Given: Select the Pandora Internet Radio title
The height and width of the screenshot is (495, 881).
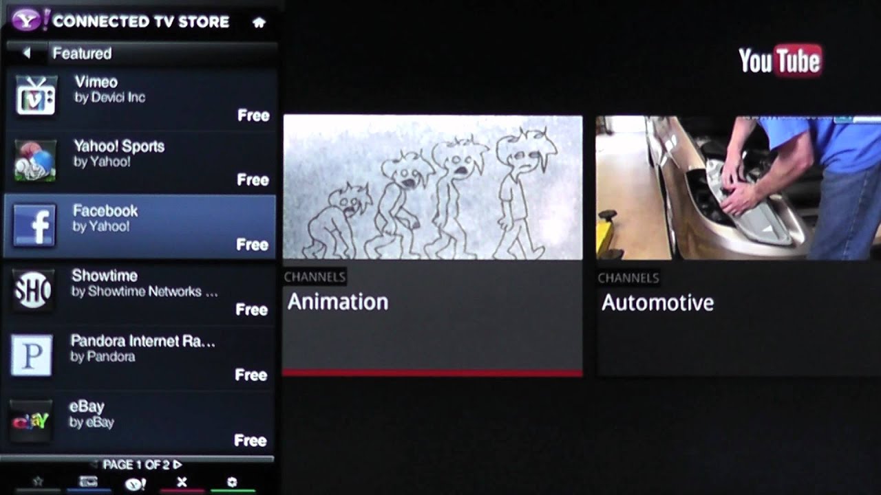Looking at the screenshot, I should [x=143, y=341].
